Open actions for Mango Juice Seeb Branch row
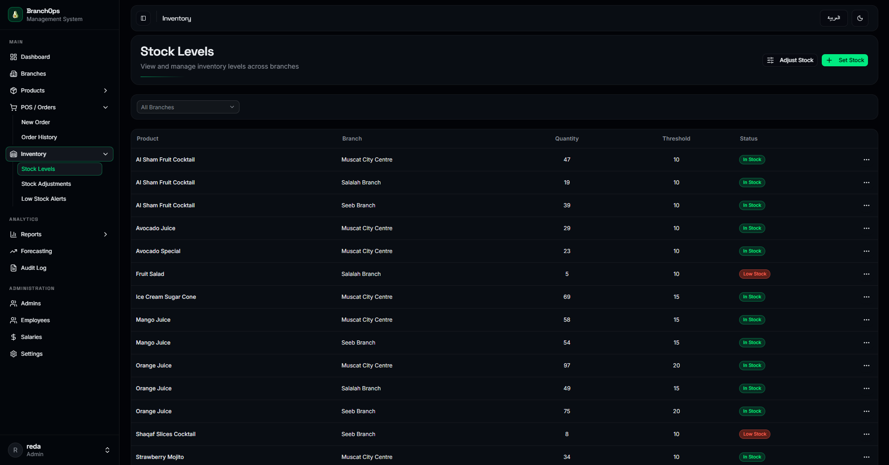 click(867, 343)
